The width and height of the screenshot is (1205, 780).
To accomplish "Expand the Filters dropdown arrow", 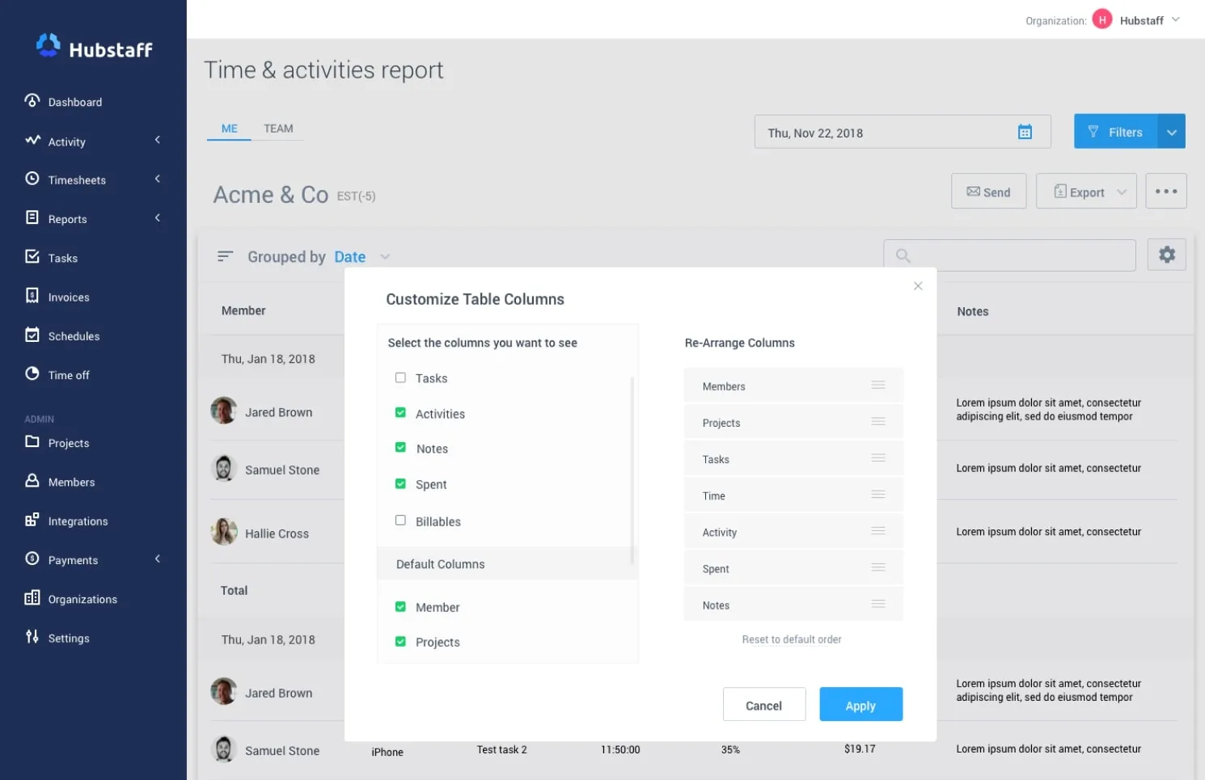I will [1171, 133].
